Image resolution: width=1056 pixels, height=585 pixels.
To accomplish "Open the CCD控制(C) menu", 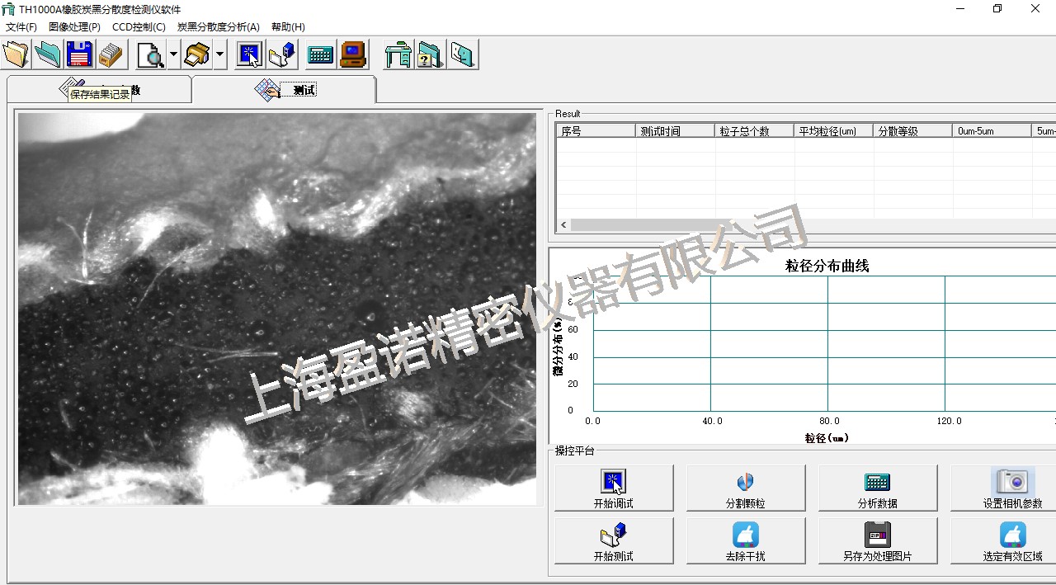I will (139, 27).
